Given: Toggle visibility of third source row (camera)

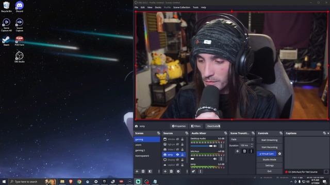Looking at the screenshot, I should click(x=177, y=150).
